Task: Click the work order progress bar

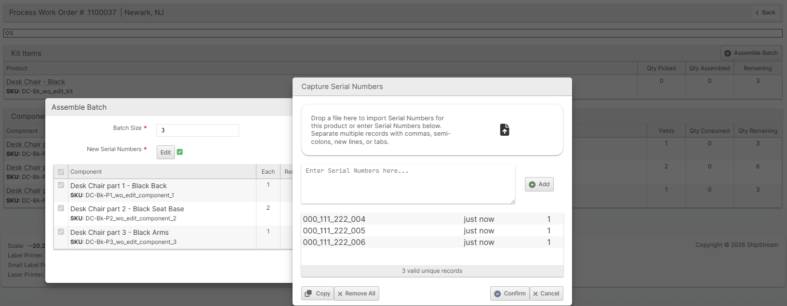Action: [x=393, y=33]
